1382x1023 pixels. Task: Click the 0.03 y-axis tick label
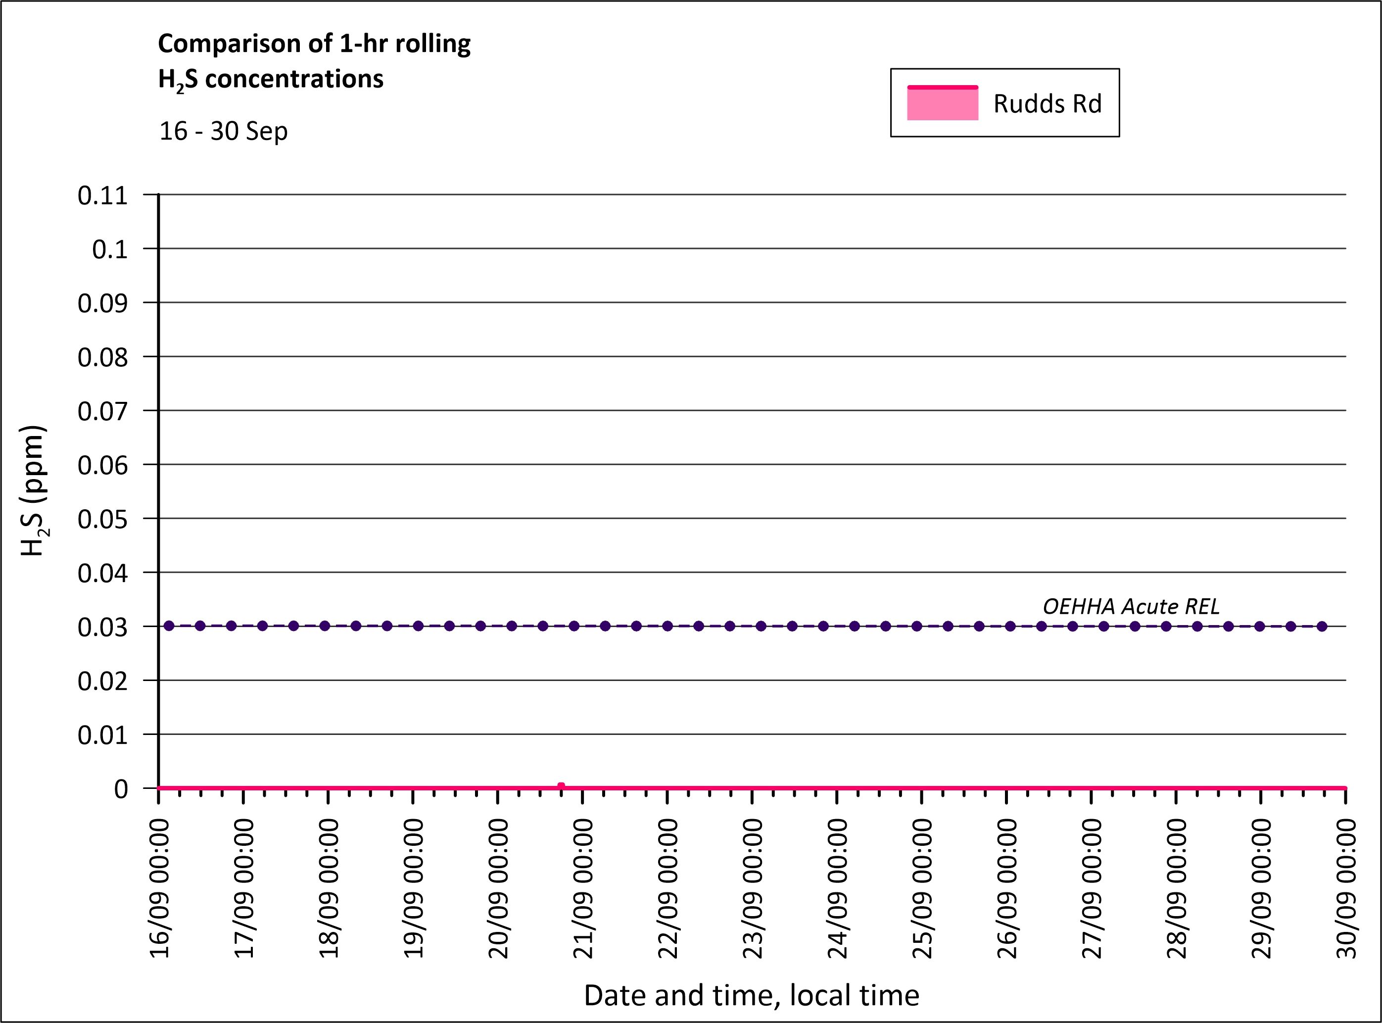tap(102, 627)
